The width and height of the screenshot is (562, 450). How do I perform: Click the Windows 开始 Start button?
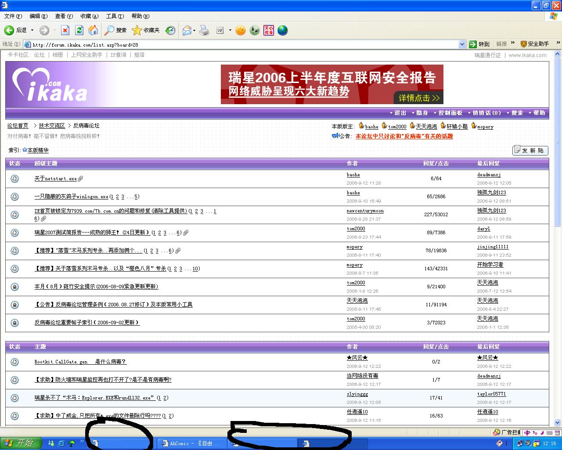click(x=20, y=443)
